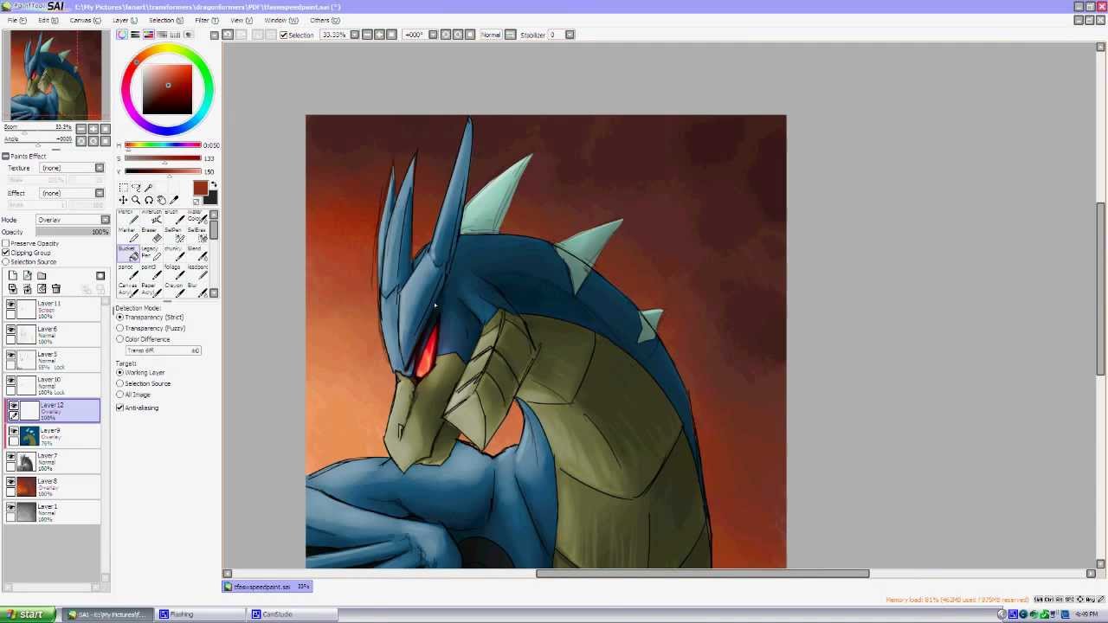Viewport: 1108px width, 623px height.
Task: Click the Transp diff input field
Action: point(164,350)
